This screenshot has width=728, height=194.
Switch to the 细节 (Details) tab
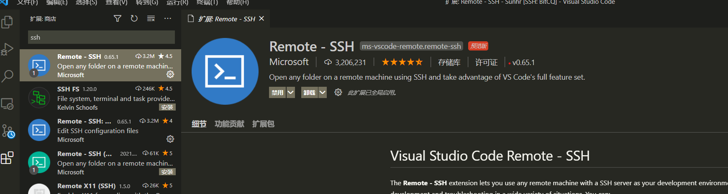199,124
